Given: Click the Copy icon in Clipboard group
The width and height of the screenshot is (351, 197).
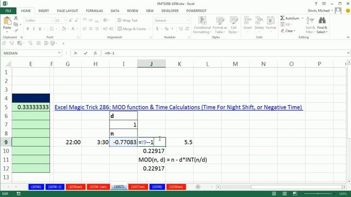Looking at the screenshot, I should (x=16, y=24).
